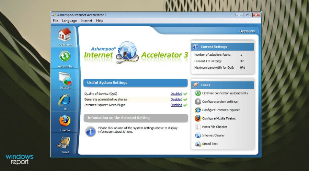
Task: Open the Firefox sidebar icon
Action: click(x=65, y=121)
